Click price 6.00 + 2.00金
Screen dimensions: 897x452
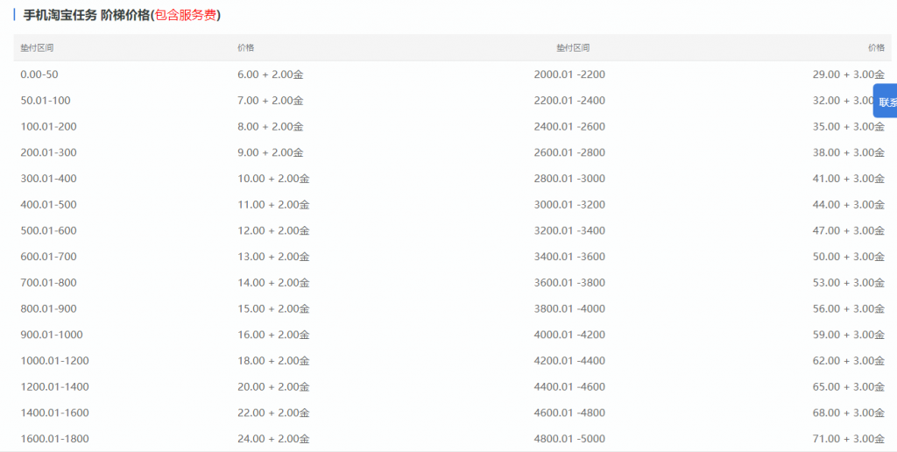coord(271,74)
